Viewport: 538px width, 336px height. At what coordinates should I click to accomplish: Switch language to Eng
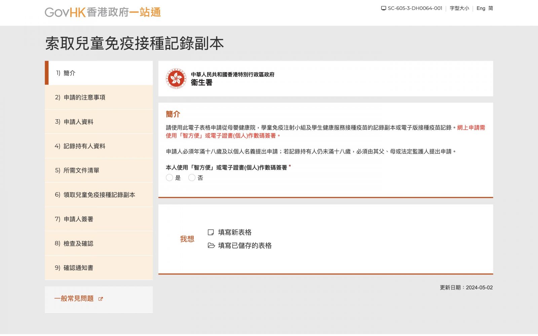coord(481,8)
